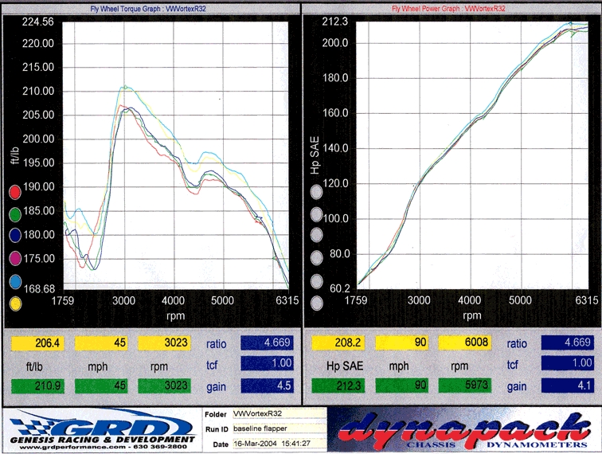Screen dimensions: 602x454
Task: Toggle the dark blue run circle on torque graph
Action: [14, 236]
